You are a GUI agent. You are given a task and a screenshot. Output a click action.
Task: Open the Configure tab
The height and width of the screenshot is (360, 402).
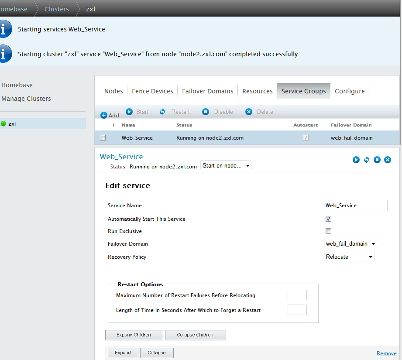pos(350,91)
